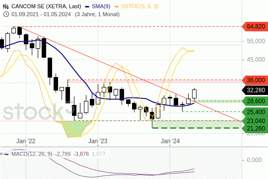Select the red 36,000 resistance label

[255, 80]
